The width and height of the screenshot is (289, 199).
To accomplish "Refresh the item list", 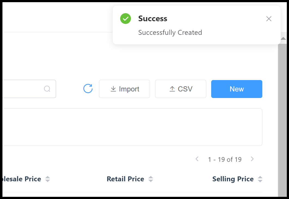I will click(x=88, y=89).
